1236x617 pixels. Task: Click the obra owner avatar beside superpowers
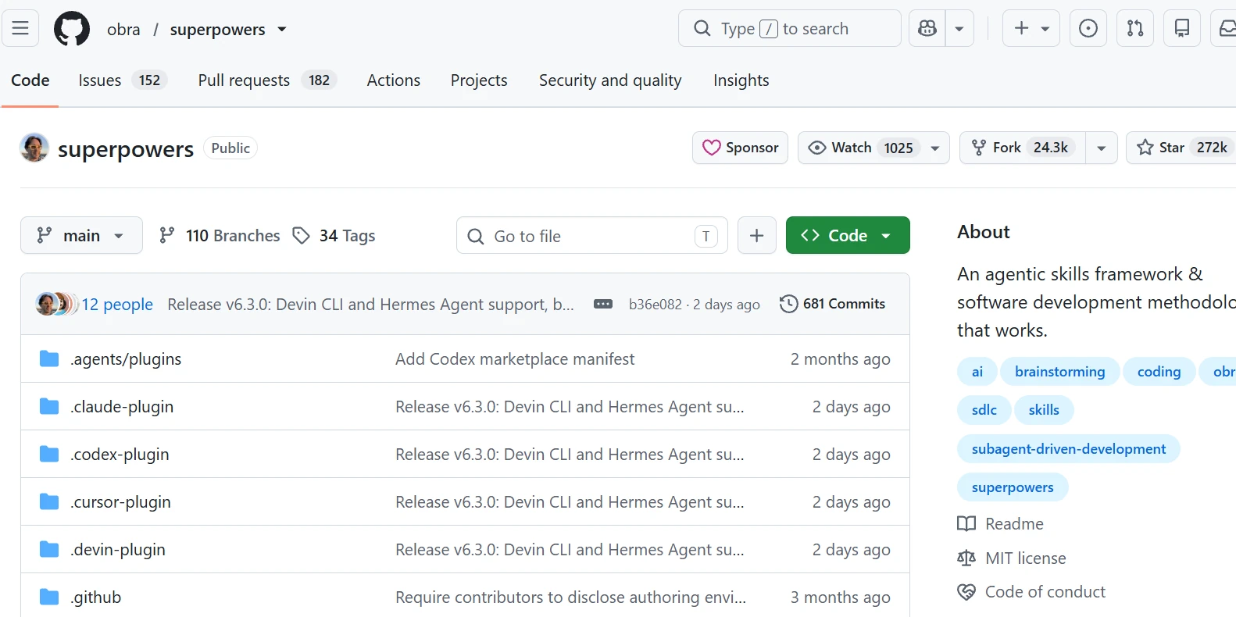point(34,148)
